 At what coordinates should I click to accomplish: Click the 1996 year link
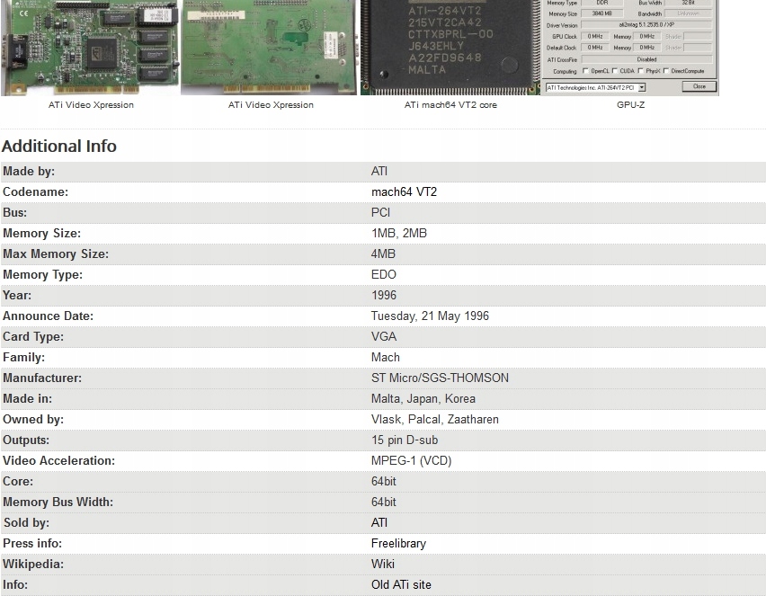click(384, 296)
